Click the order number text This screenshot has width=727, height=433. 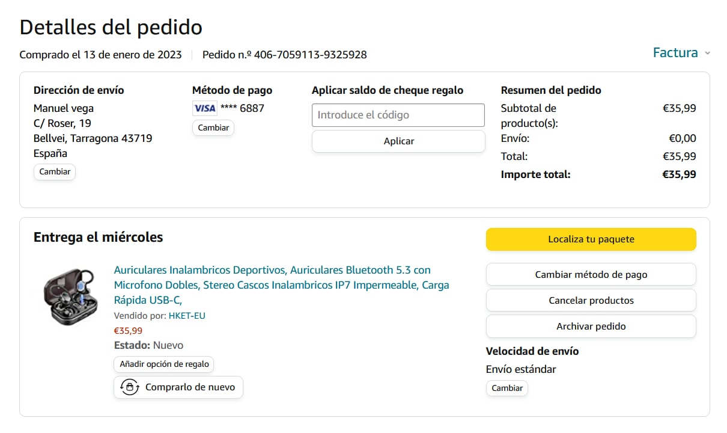click(285, 55)
